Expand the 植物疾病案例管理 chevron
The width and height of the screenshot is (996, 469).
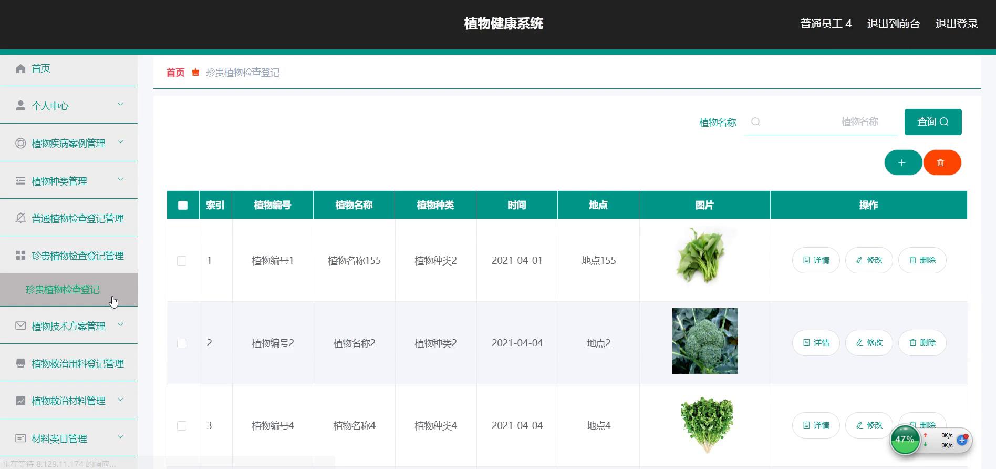tap(120, 142)
